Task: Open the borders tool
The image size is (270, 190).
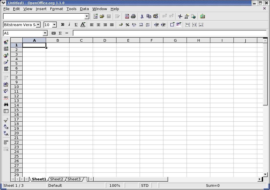Action: click(172, 25)
